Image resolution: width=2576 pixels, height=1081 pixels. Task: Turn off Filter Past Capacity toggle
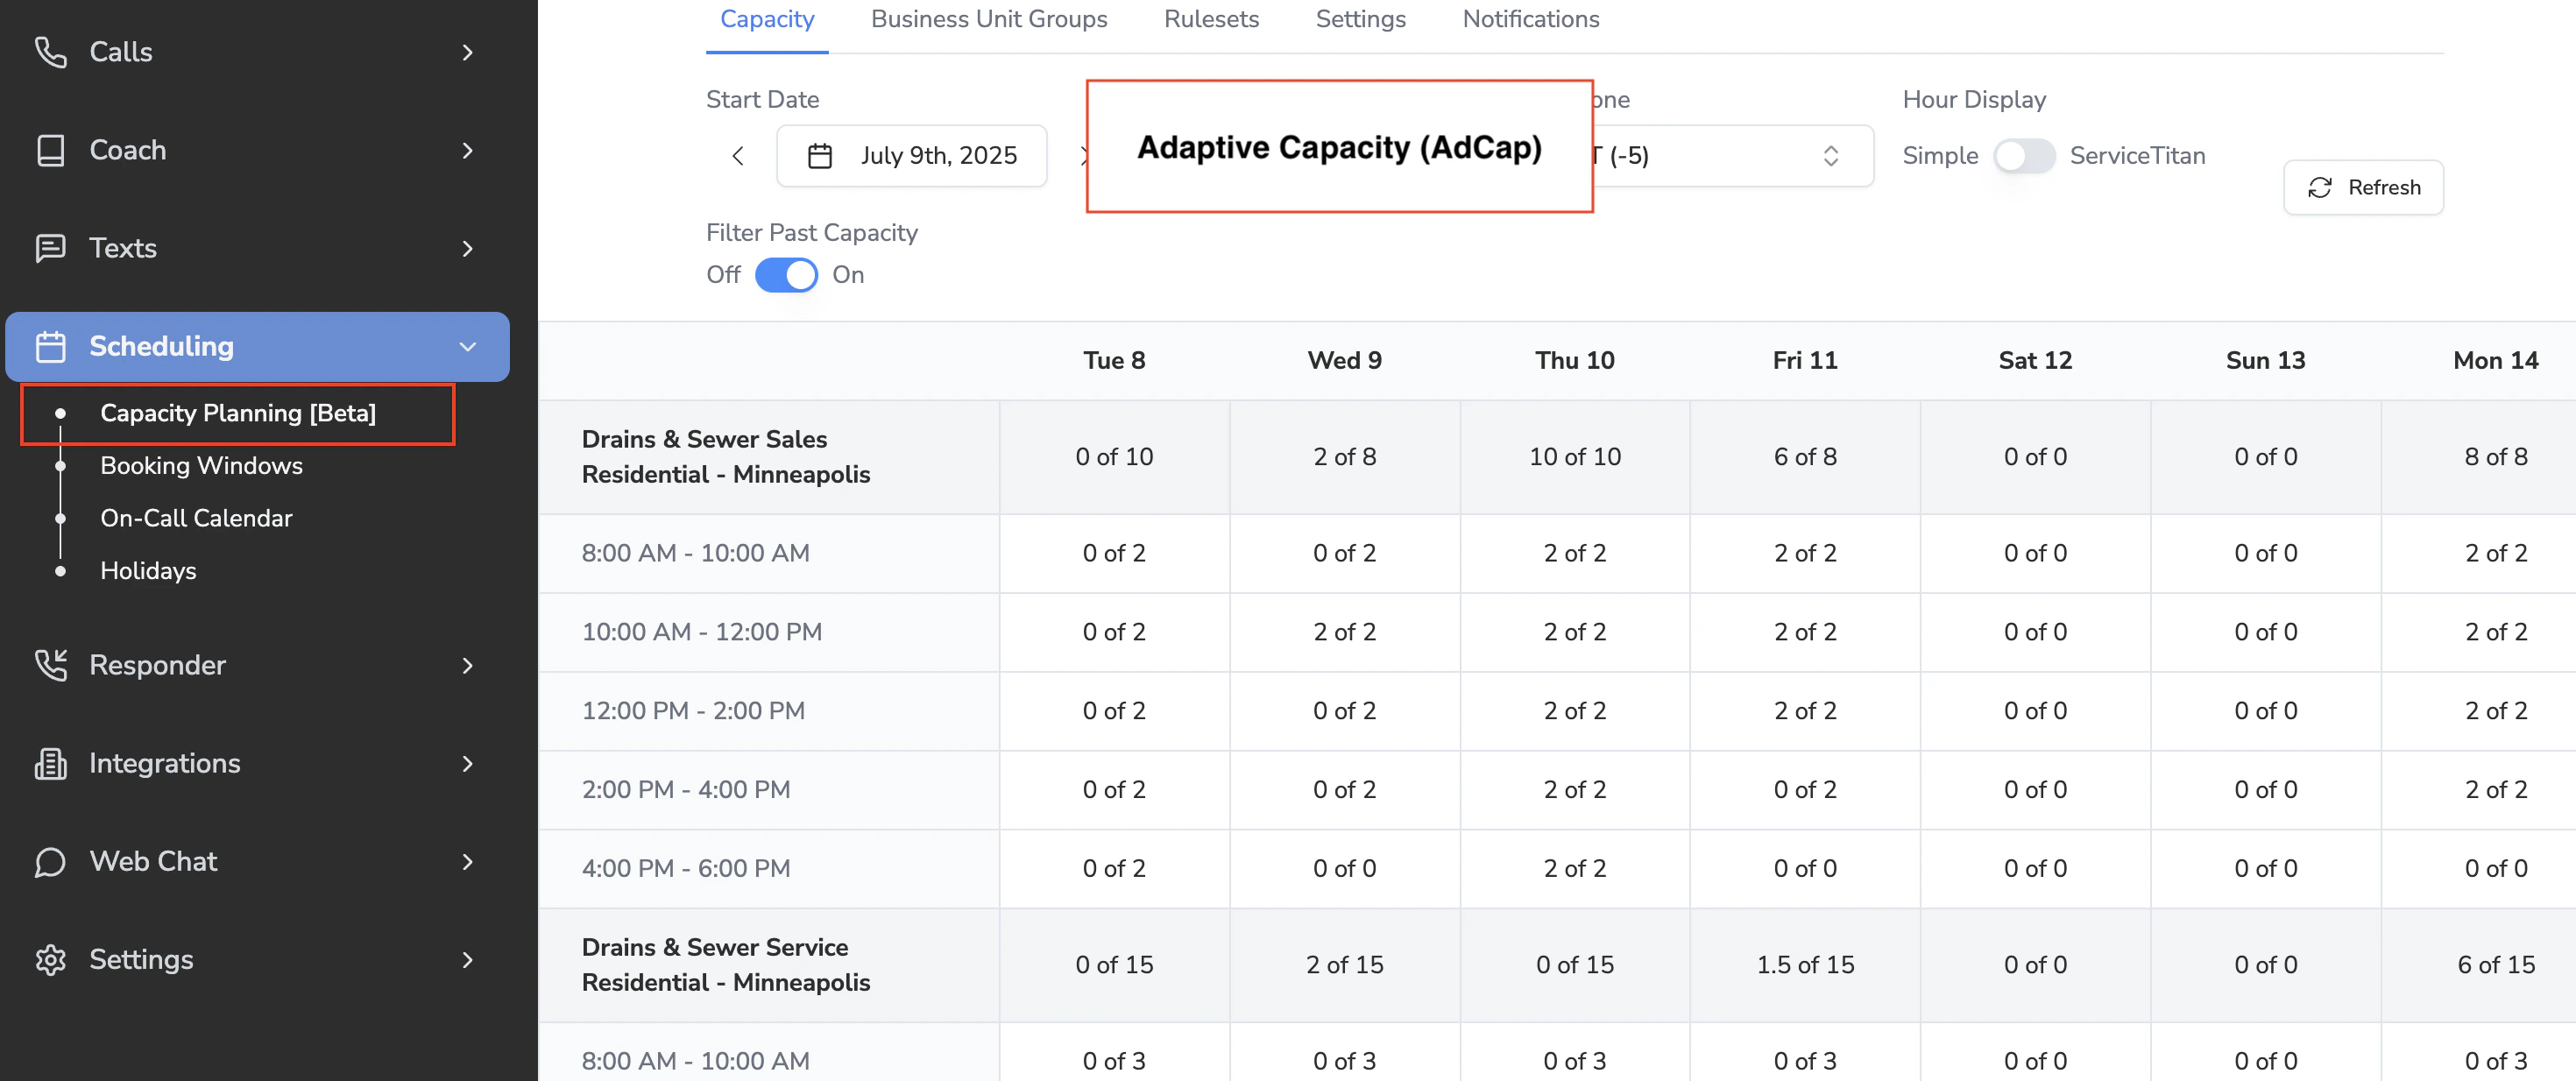785,275
